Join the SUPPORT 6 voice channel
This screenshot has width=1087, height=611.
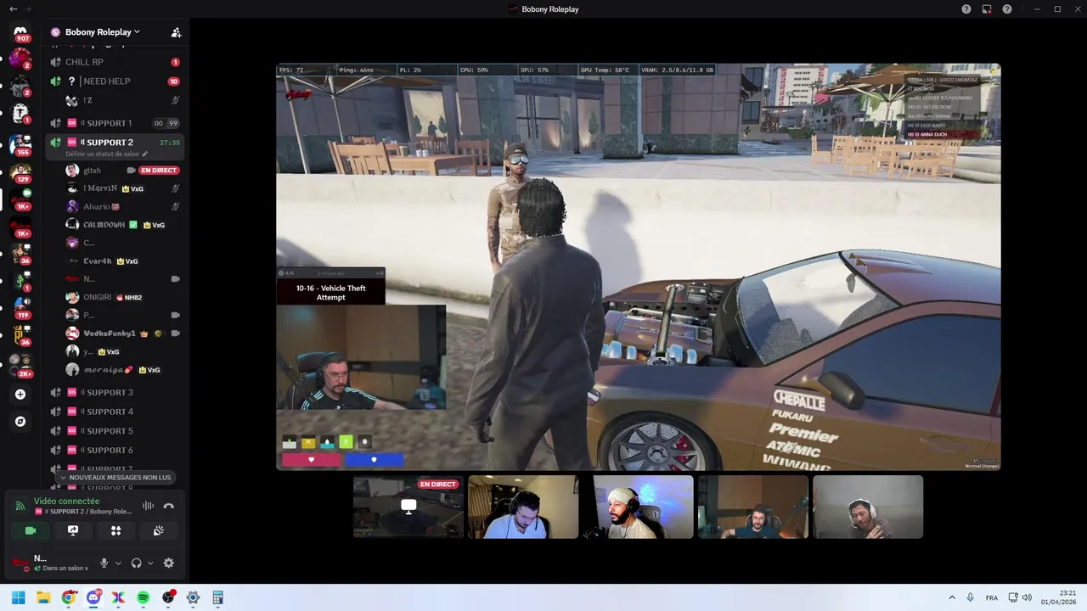(x=115, y=451)
